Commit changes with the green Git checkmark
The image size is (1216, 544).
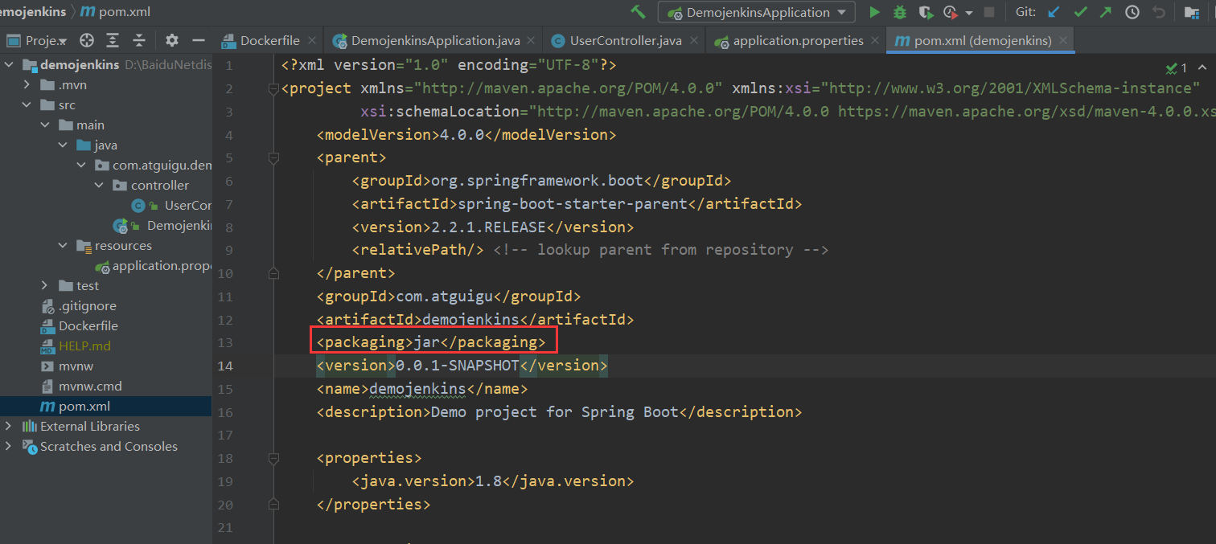[1080, 12]
